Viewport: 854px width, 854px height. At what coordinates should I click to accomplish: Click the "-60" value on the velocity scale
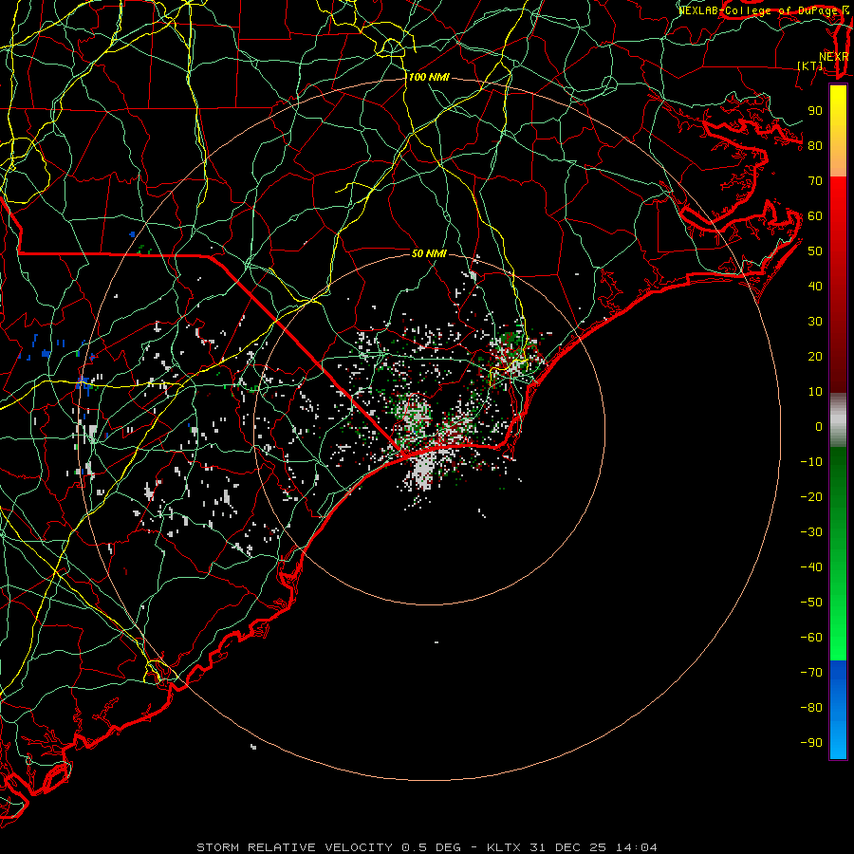[x=811, y=638]
